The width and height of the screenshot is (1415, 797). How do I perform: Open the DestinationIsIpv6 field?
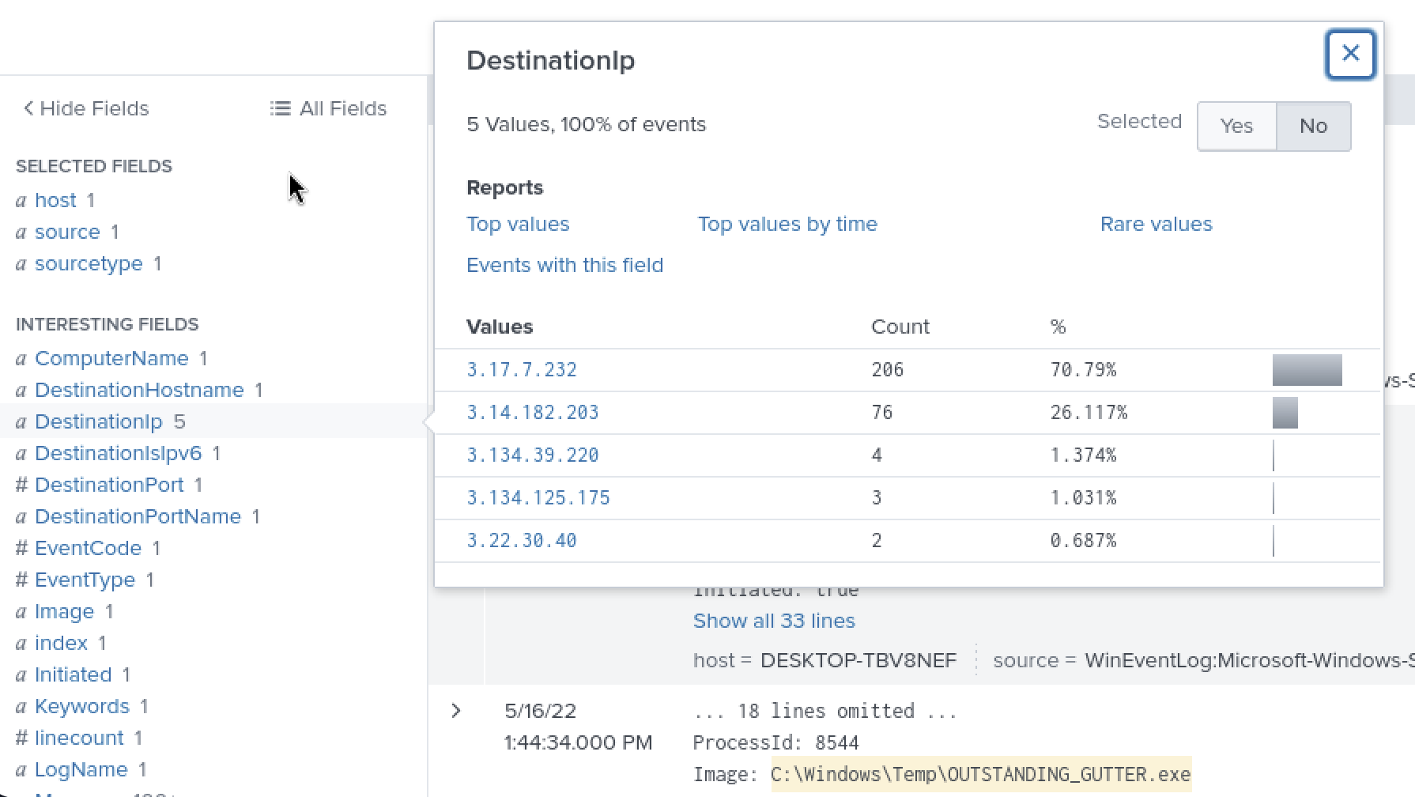(118, 453)
